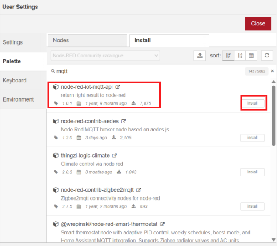Screen dimensions: 277x246
Task: Sort results by relevance
Action: (x=229, y=56)
